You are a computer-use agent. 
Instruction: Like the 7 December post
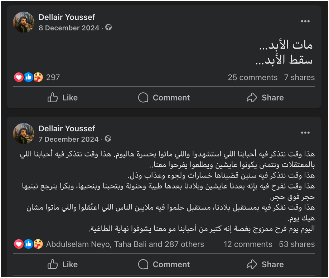pyautogui.click(x=63, y=264)
